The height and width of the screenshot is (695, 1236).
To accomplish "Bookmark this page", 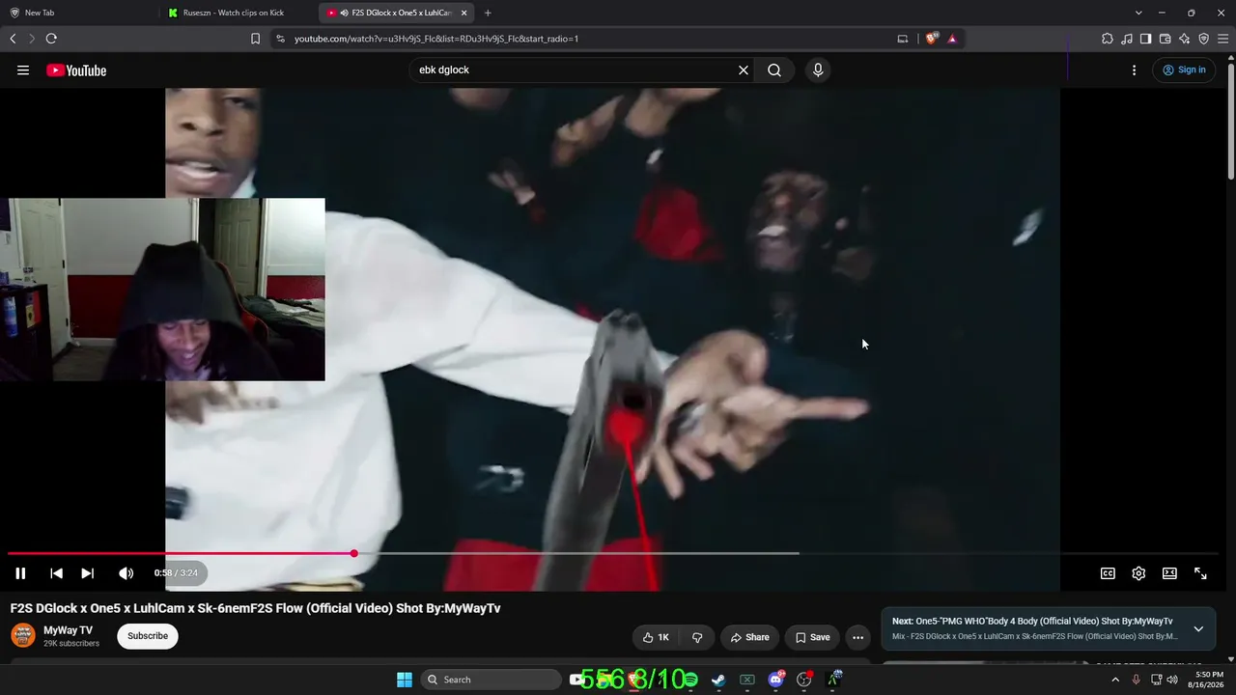I will click(255, 39).
